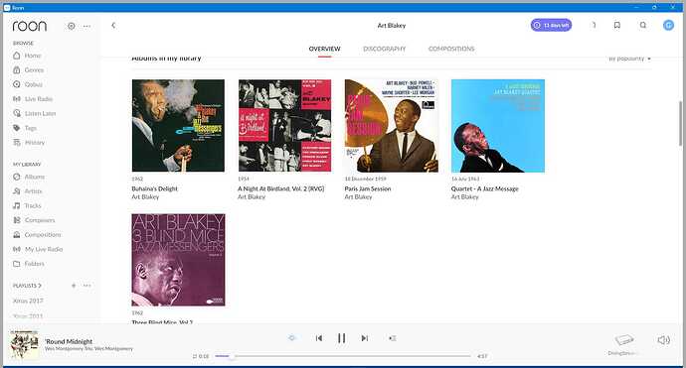Viewport: 686px width, 368px height.
Task: Click the 'Round Midnight track title
Action: coord(69,341)
